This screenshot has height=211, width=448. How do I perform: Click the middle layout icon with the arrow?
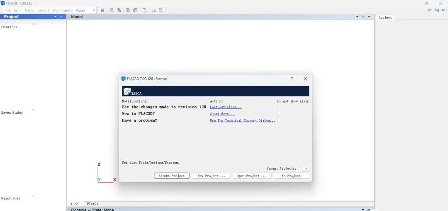click(x=437, y=10)
